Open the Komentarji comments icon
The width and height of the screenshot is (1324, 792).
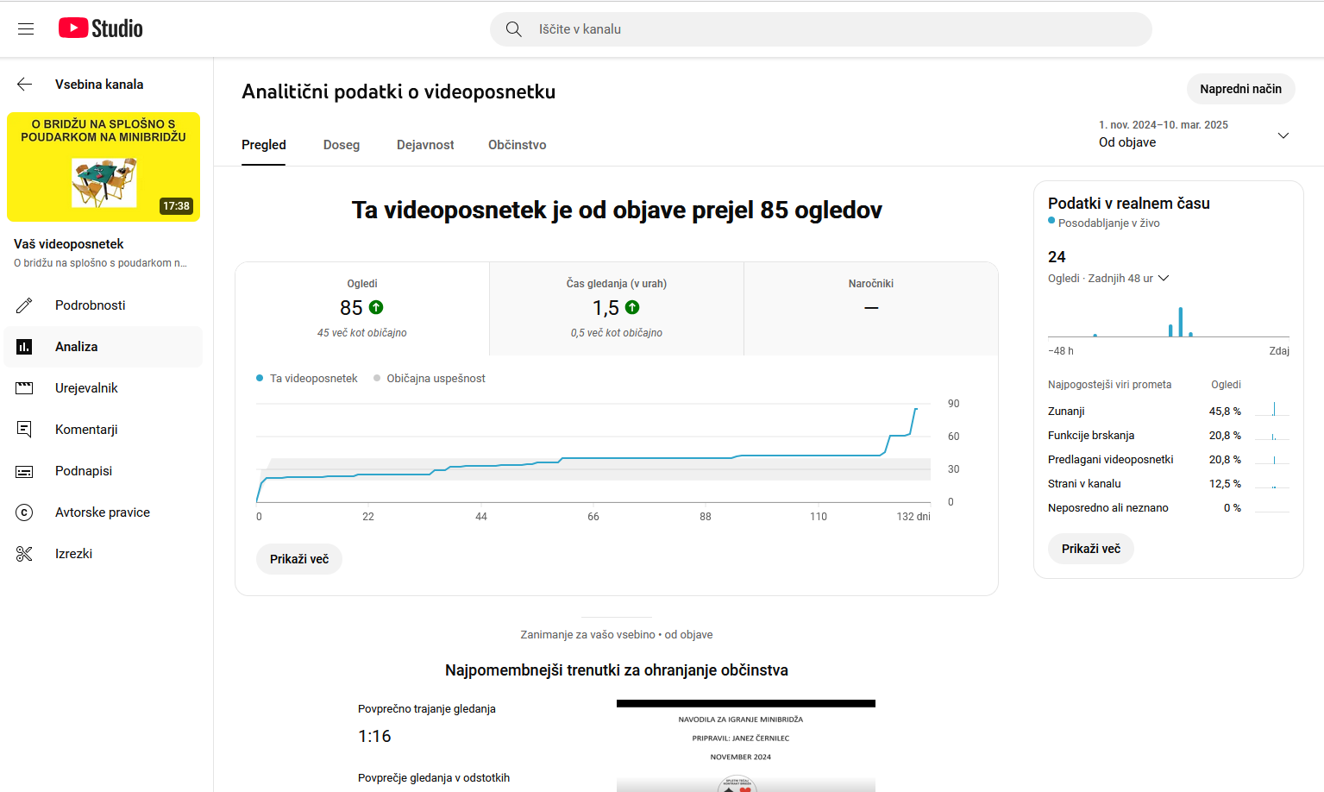pos(24,430)
